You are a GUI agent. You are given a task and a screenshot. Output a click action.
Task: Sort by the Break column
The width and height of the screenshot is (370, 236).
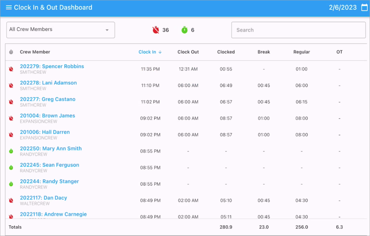(x=264, y=52)
